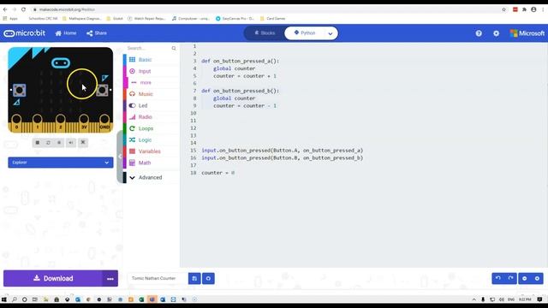Go to the Home page
Viewport: 548px width, 308px height.
click(x=66, y=33)
